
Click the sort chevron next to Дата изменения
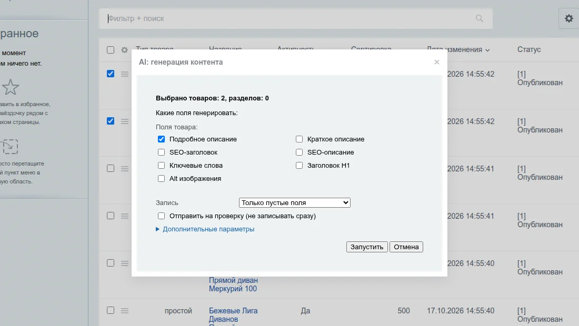(487, 50)
